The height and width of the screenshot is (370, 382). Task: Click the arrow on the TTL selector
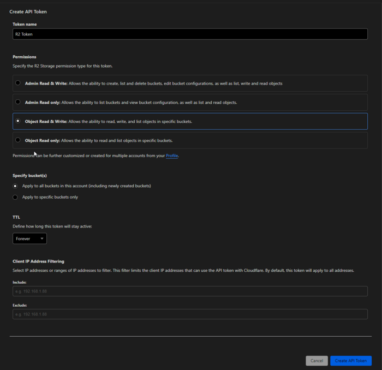click(42, 238)
